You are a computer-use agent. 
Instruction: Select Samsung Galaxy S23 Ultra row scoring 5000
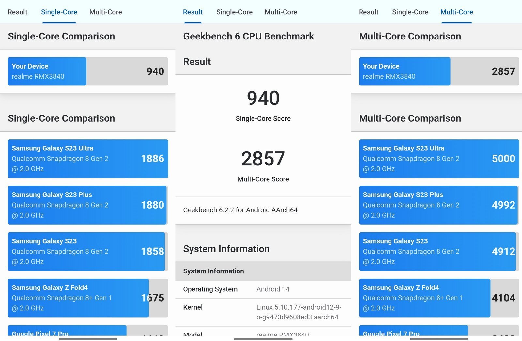(439, 159)
